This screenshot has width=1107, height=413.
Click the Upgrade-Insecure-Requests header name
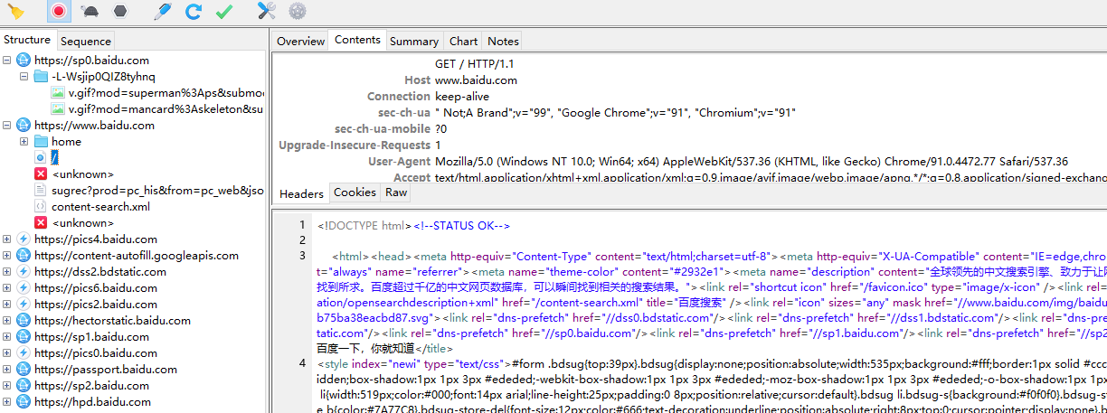point(355,145)
